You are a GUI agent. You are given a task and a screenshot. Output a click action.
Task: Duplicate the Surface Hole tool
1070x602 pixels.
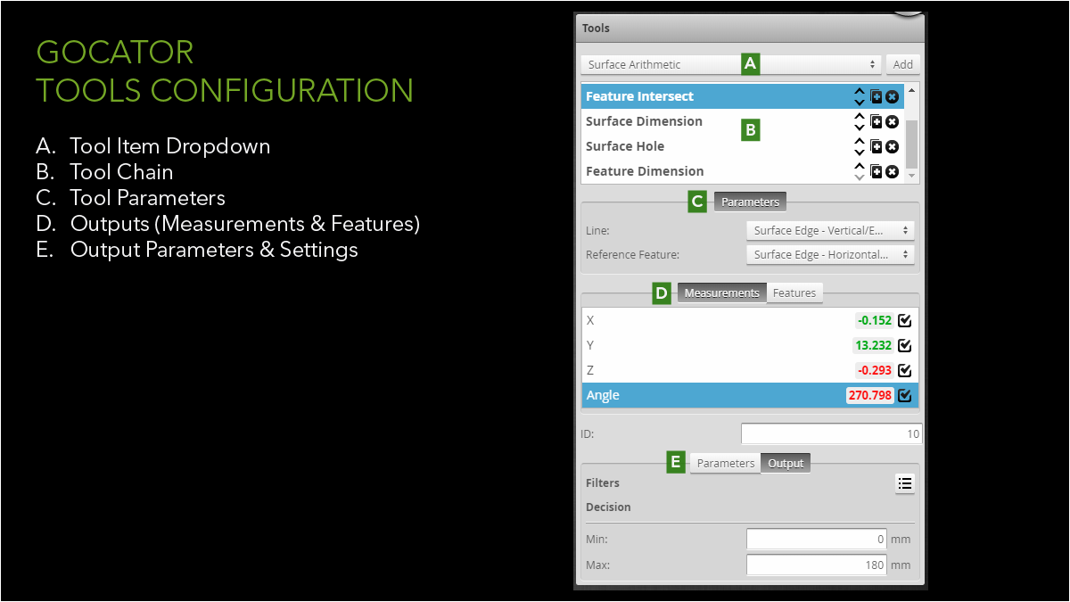[876, 145]
